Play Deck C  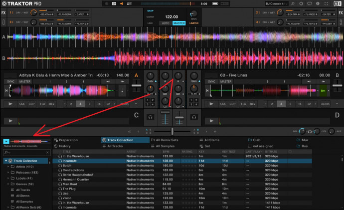tap(10, 121)
